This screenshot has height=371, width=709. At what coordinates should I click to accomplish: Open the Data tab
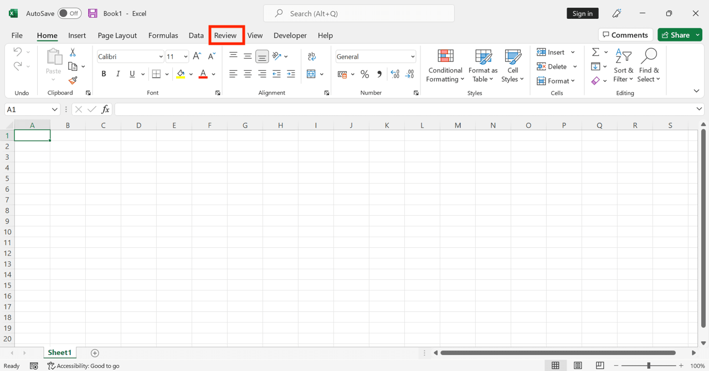pos(196,35)
